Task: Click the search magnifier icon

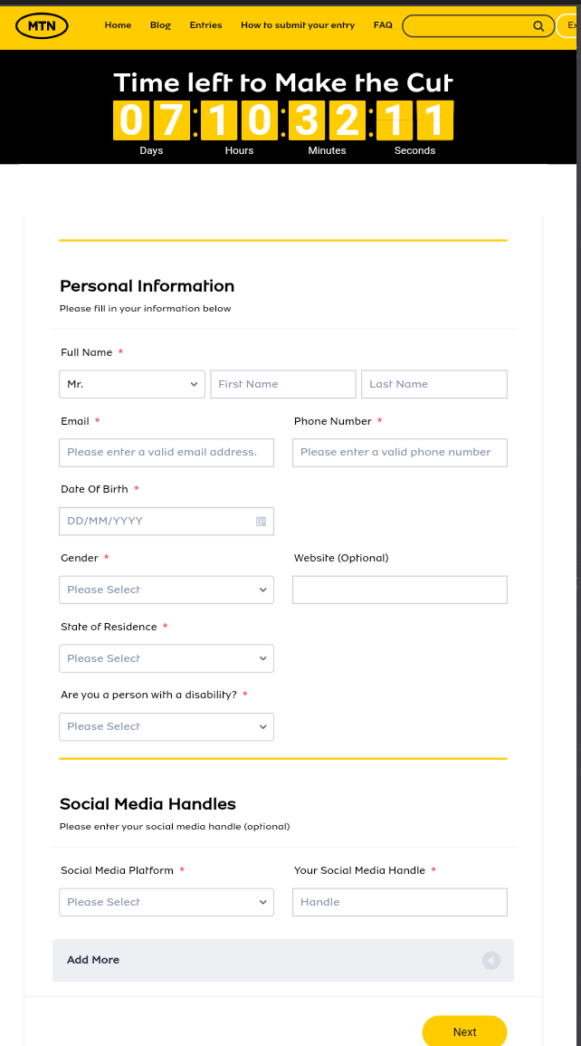Action: [x=538, y=26]
